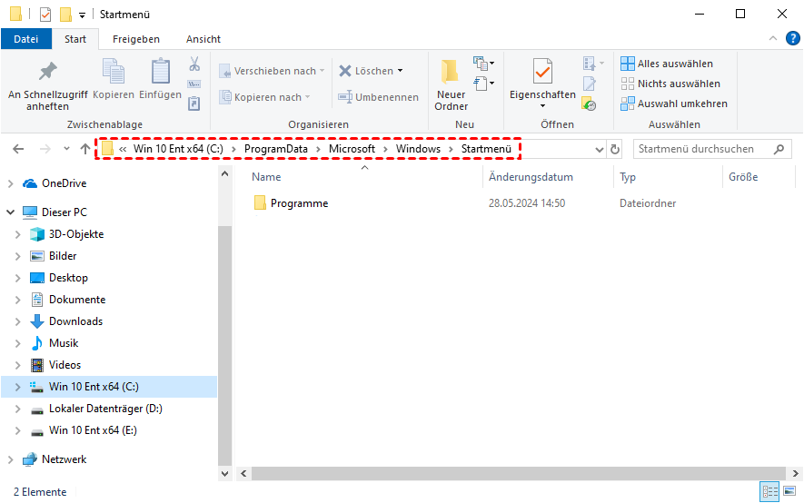Expand the Netzwerk tree node
This screenshot has width=804, height=503.
pos(10,460)
